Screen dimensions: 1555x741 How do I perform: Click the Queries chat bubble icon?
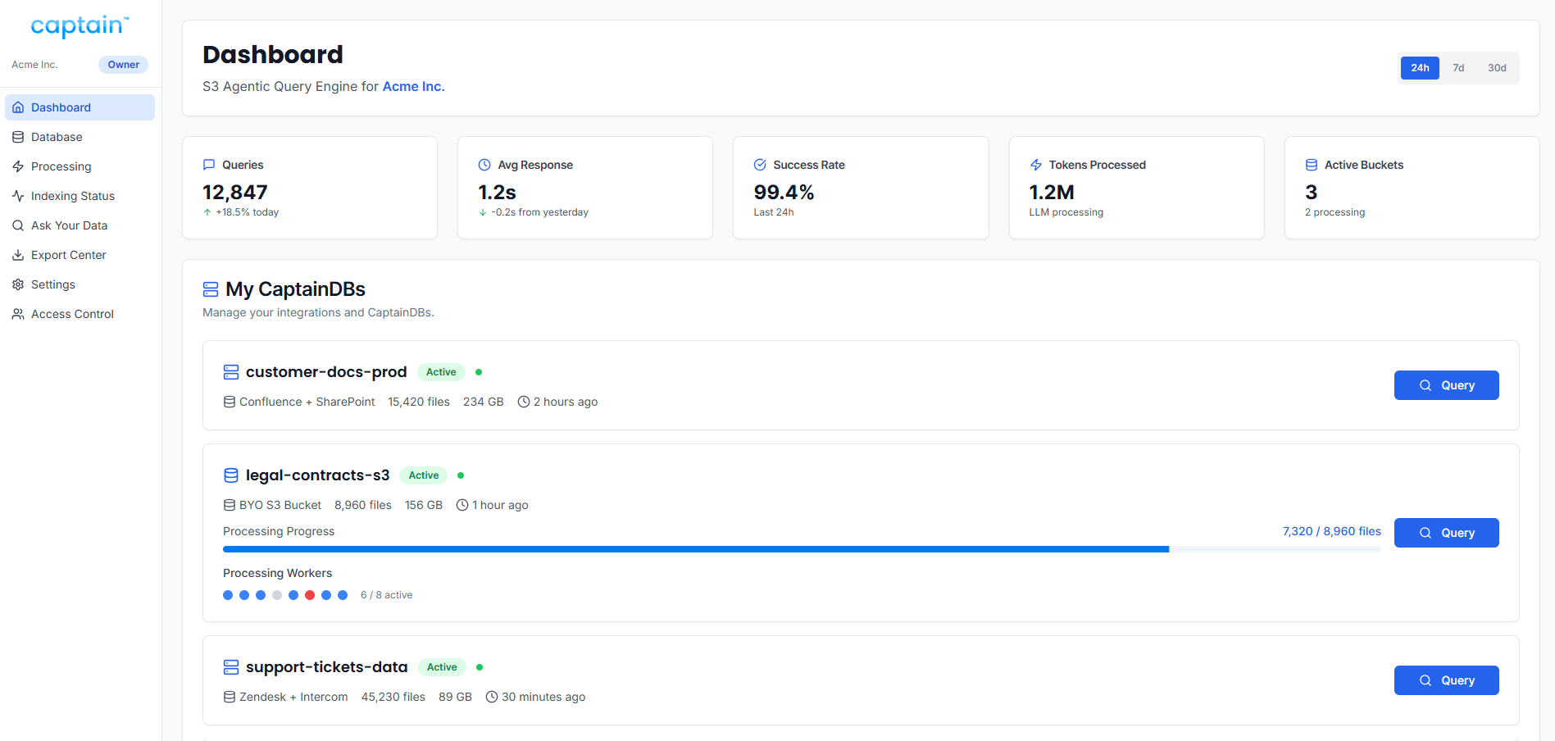(209, 165)
